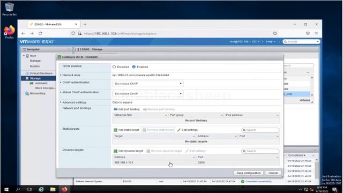Close the ESXi02 browser tab
This screenshot has width=343, height=193.
pos(76,24)
